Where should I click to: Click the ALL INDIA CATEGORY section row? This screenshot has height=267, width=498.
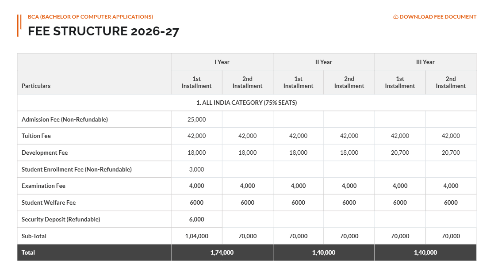247,102
